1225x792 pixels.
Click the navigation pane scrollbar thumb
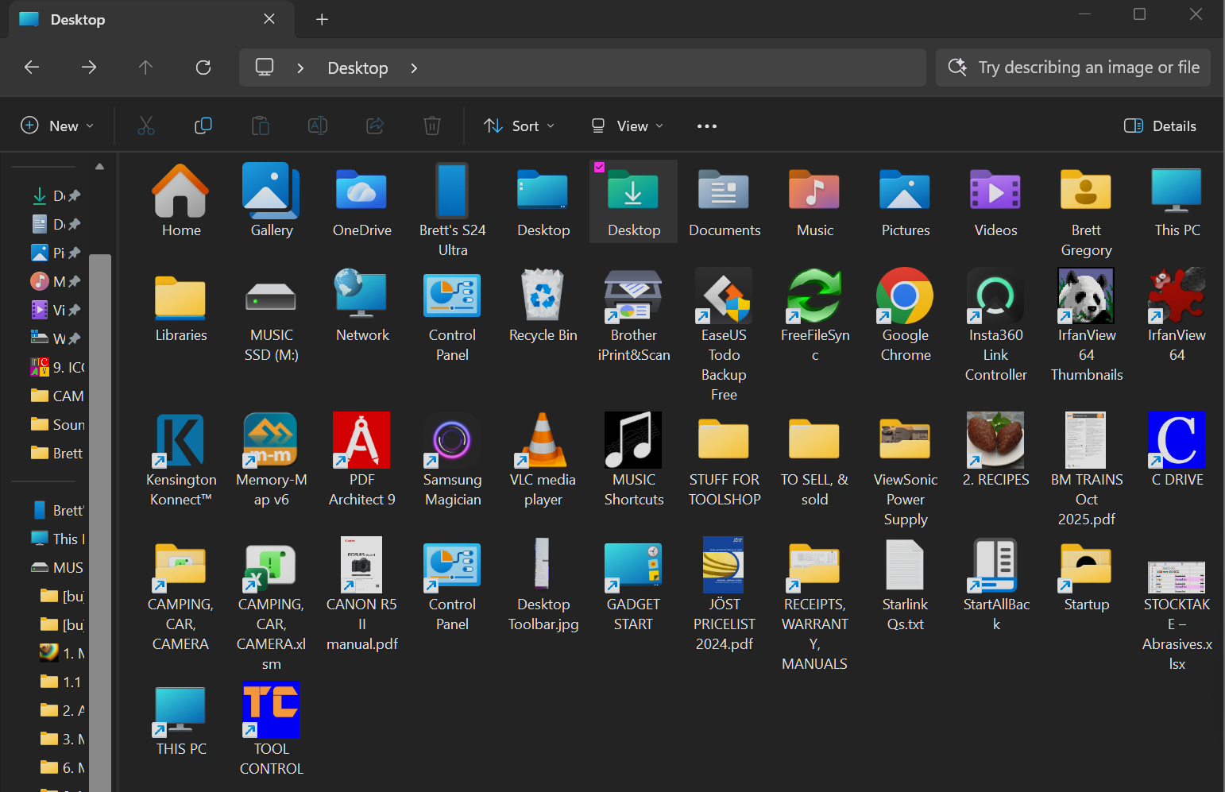pos(100,523)
